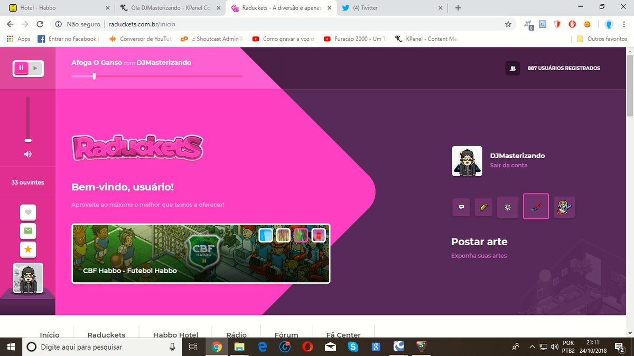Open the green envelope message icon
634x356 pixels.
(x=28, y=231)
